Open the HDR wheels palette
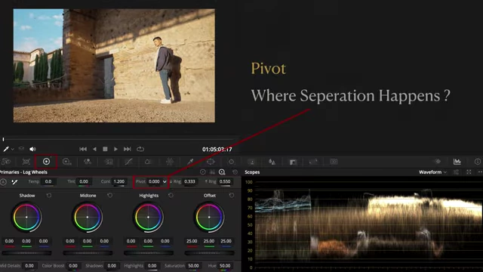Image resolution: width=483 pixels, height=272 pixels. click(66, 162)
